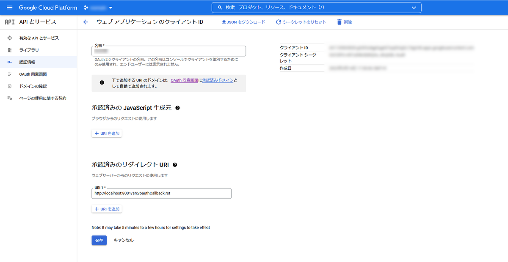The image size is (508, 262).
Task: Click the enabled APIs sidebar icon
Action: click(10, 38)
